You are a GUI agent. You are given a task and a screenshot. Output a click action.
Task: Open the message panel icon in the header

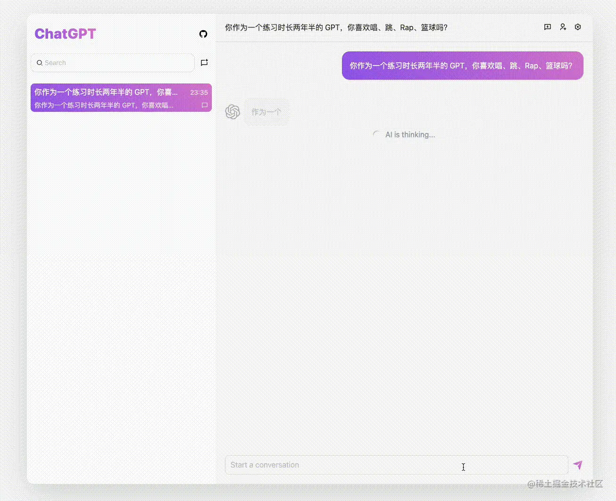pyautogui.click(x=548, y=27)
